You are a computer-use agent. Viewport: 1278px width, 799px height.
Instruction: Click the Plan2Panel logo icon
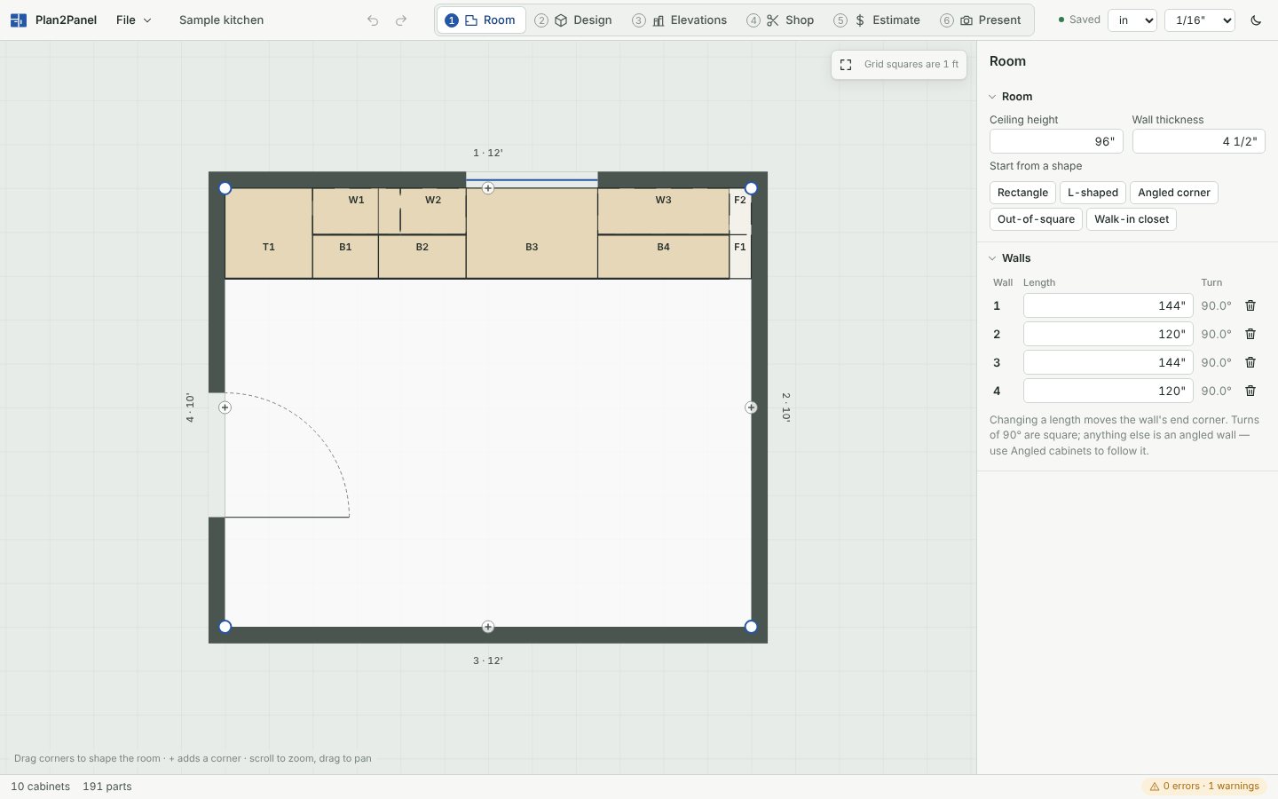click(18, 20)
